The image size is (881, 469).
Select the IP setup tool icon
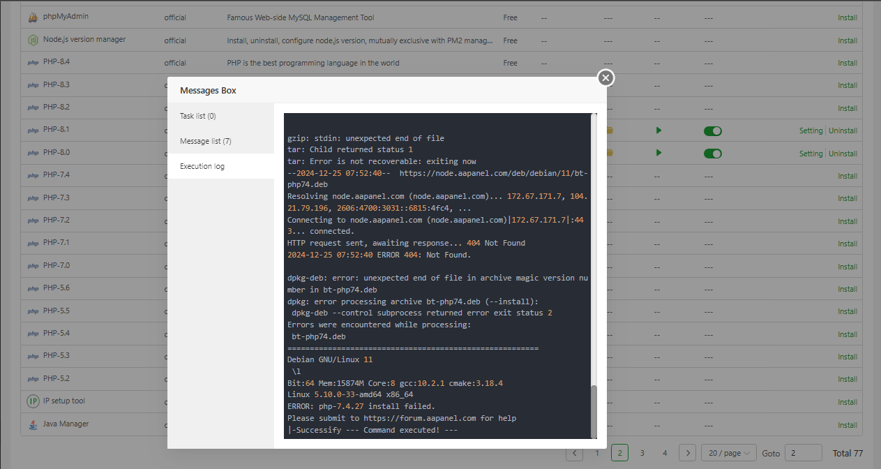click(33, 401)
